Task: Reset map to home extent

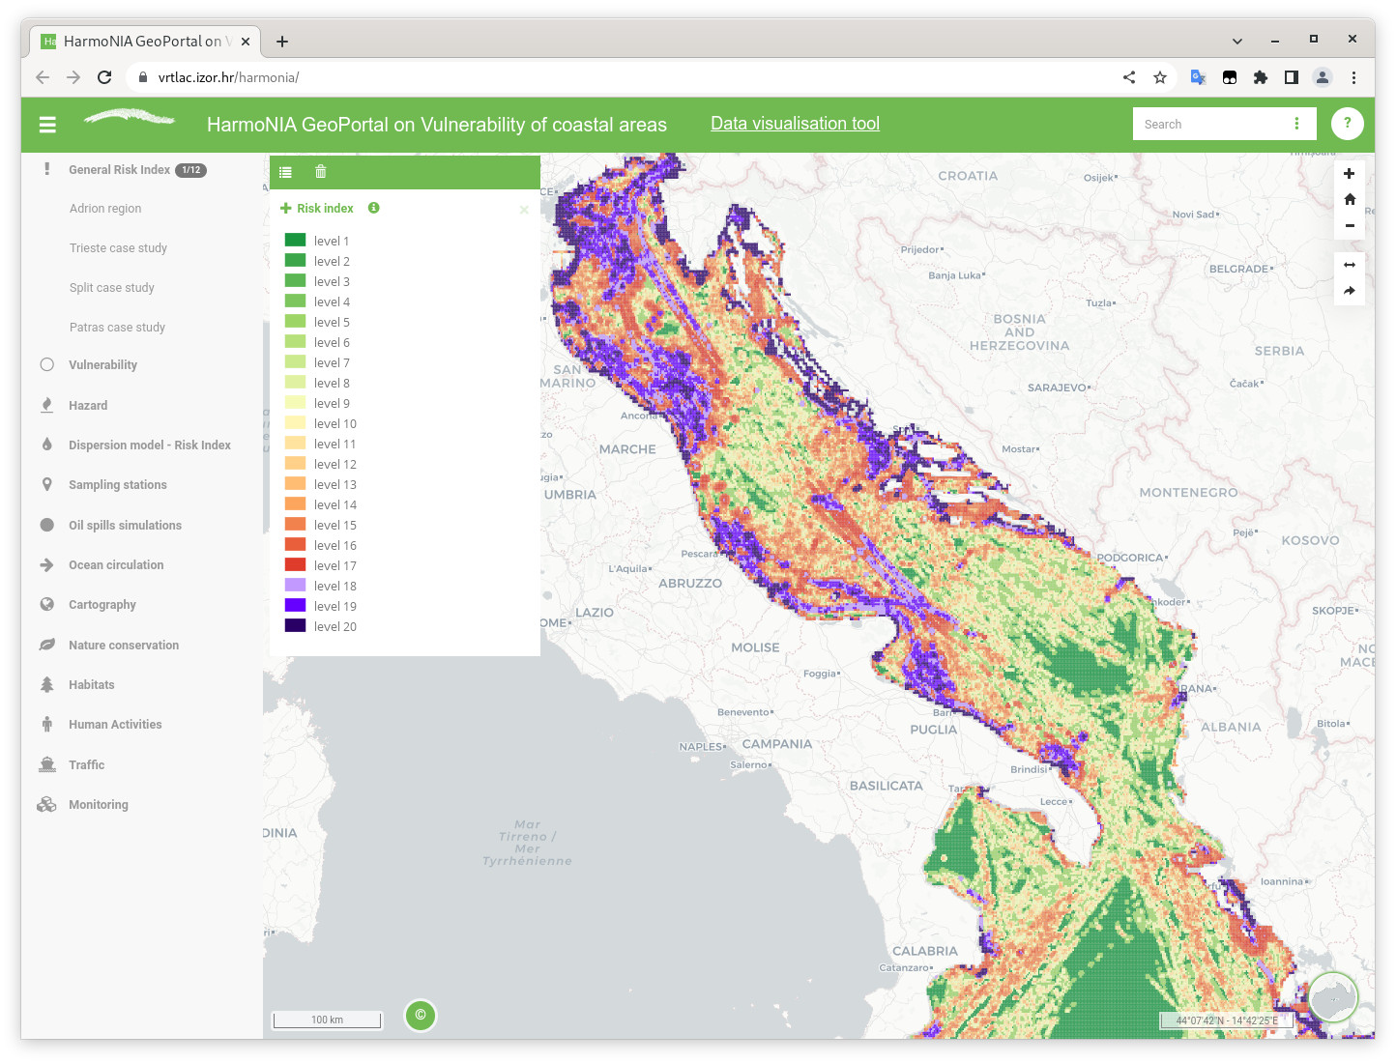Action: tap(1349, 199)
